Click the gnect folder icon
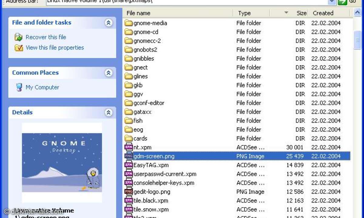 point(129,68)
